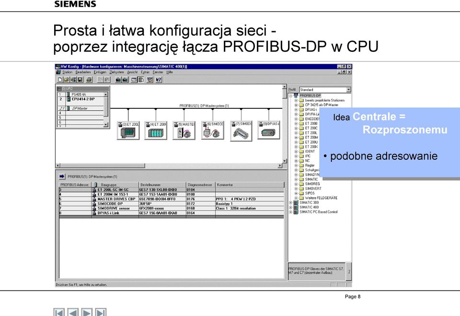Viewport: 460px width, 316px height.
Task: Expand the SIMOVERT catalog folder
Action: point(296,188)
